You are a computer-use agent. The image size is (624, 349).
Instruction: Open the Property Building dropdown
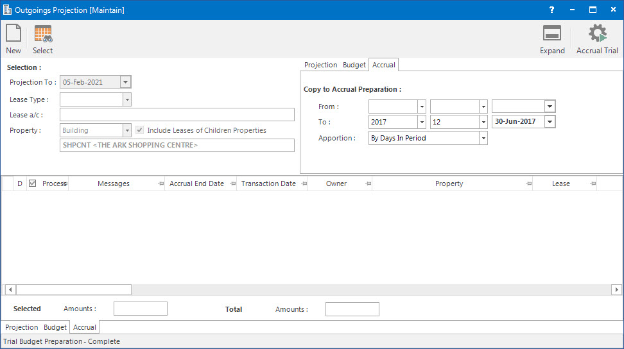(127, 130)
